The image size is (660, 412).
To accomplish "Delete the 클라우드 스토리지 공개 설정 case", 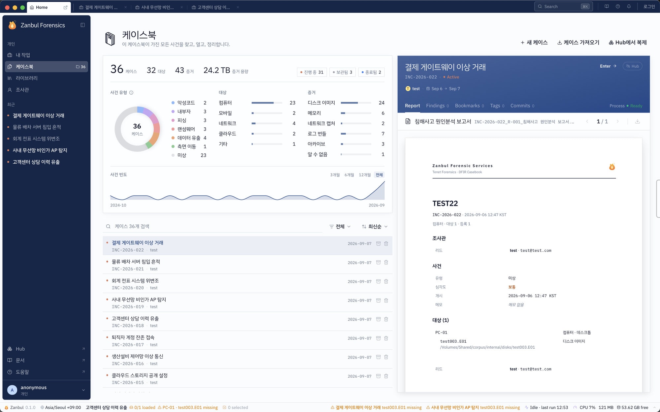I will coord(386,376).
